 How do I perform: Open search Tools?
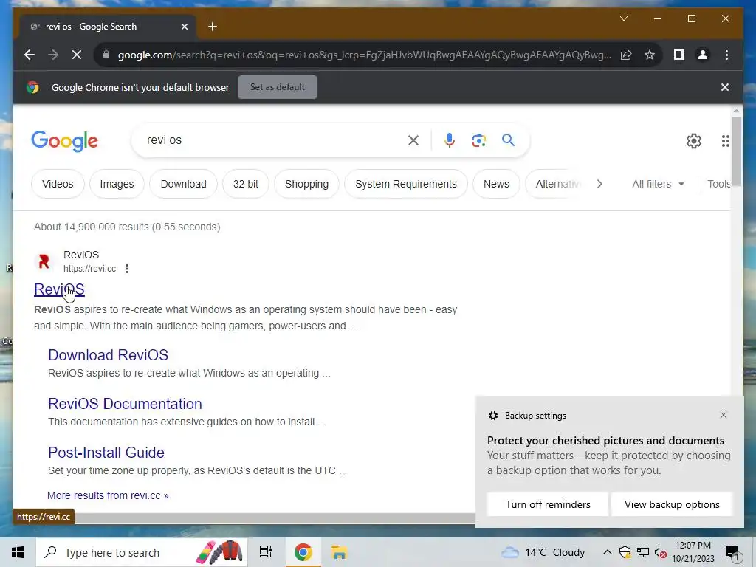point(718,184)
